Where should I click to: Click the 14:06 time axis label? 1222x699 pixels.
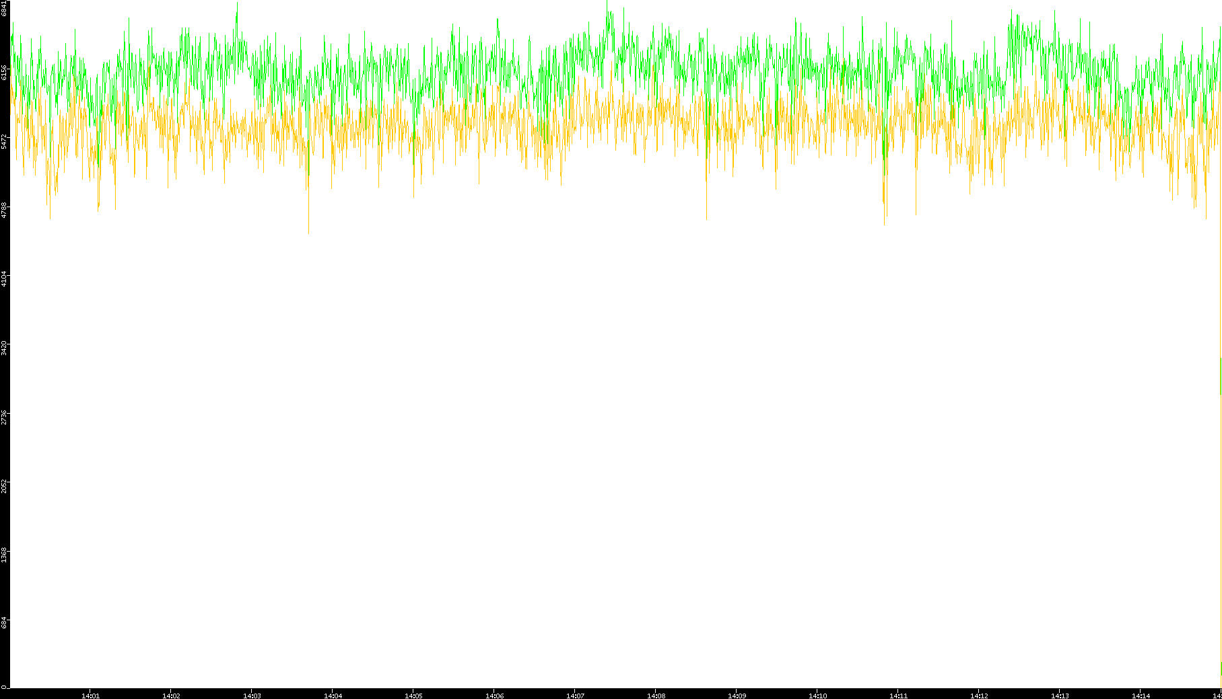coord(494,696)
